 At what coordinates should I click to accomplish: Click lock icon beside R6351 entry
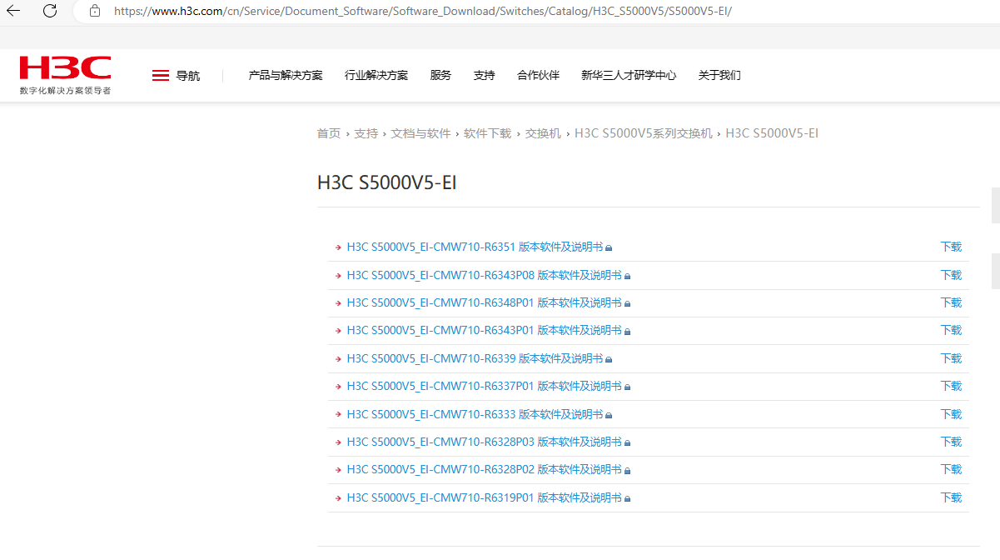point(609,247)
